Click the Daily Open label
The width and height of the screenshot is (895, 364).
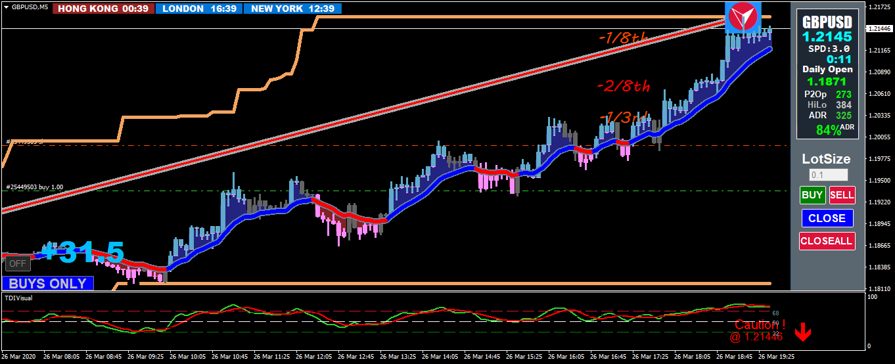coord(827,69)
